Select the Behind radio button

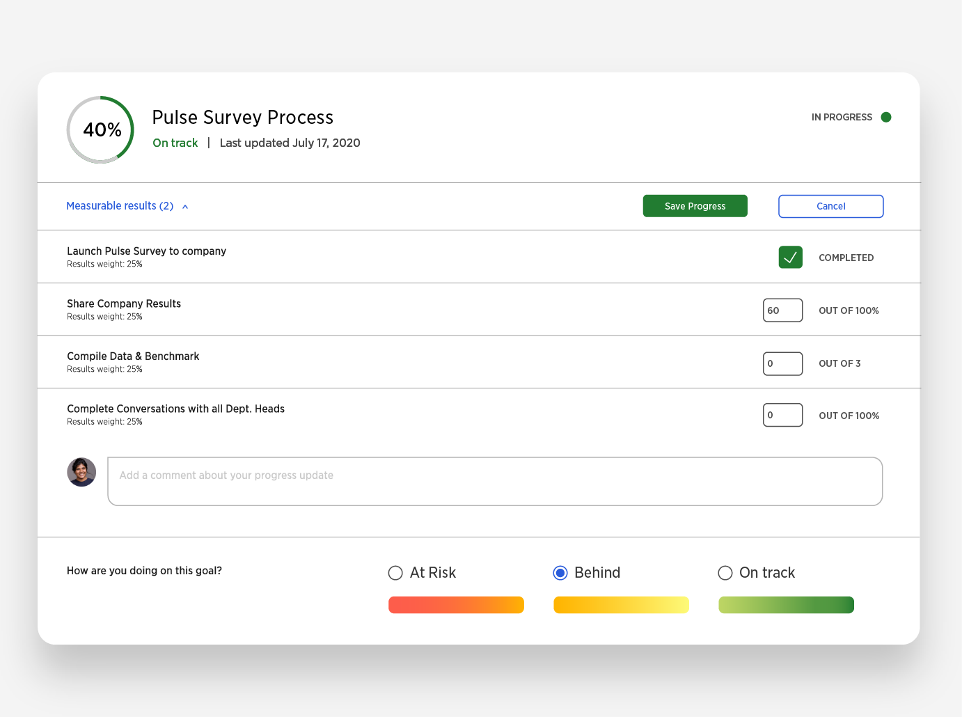click(x=560, y=573)
